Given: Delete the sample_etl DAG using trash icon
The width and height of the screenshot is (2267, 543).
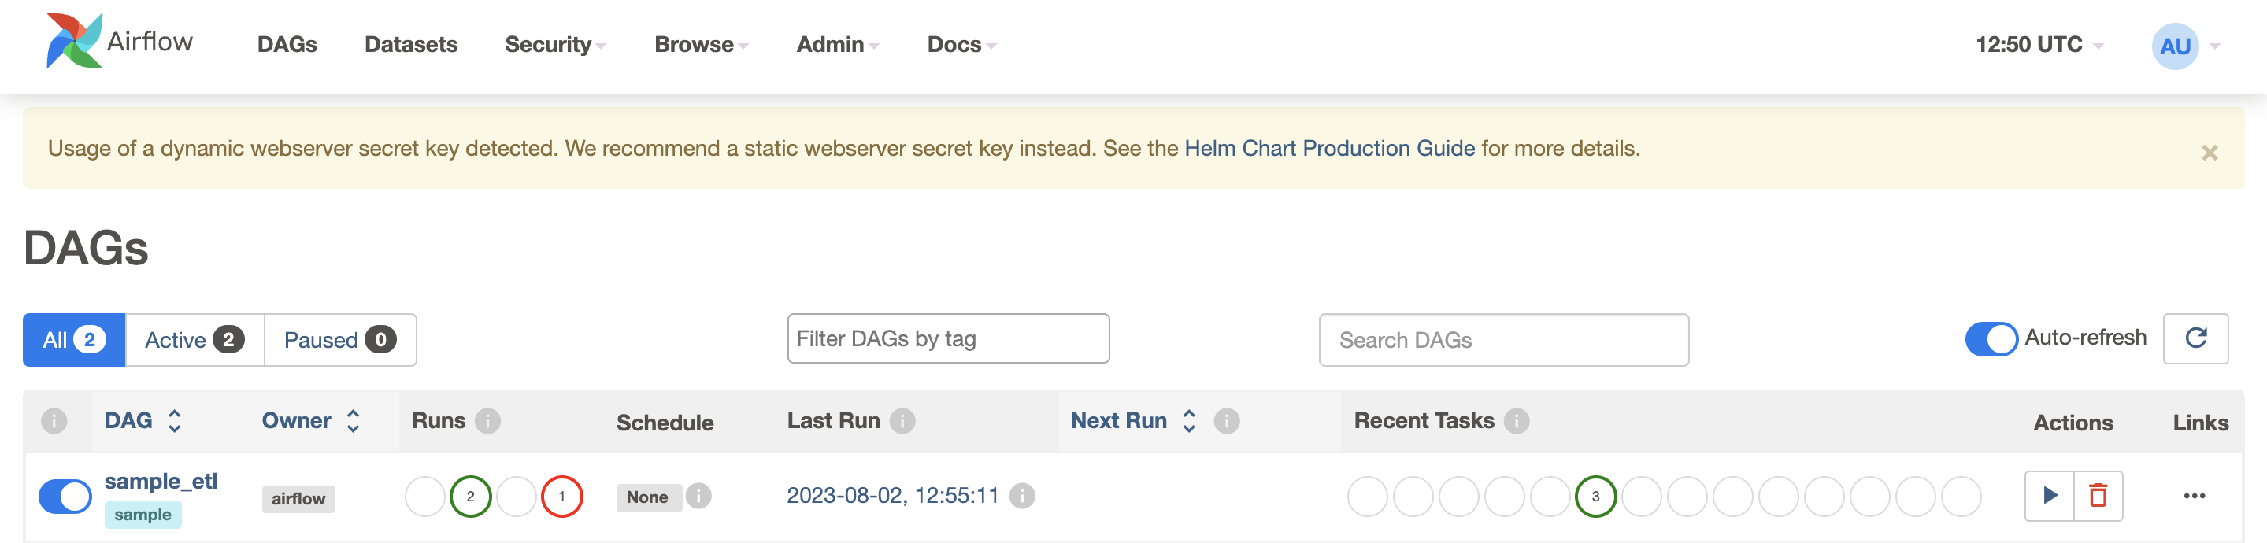Looking at the screenshot, I should click(2098, 496).
